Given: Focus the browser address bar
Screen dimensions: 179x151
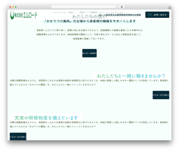Looking at the screenshot, I should (85, 7).
